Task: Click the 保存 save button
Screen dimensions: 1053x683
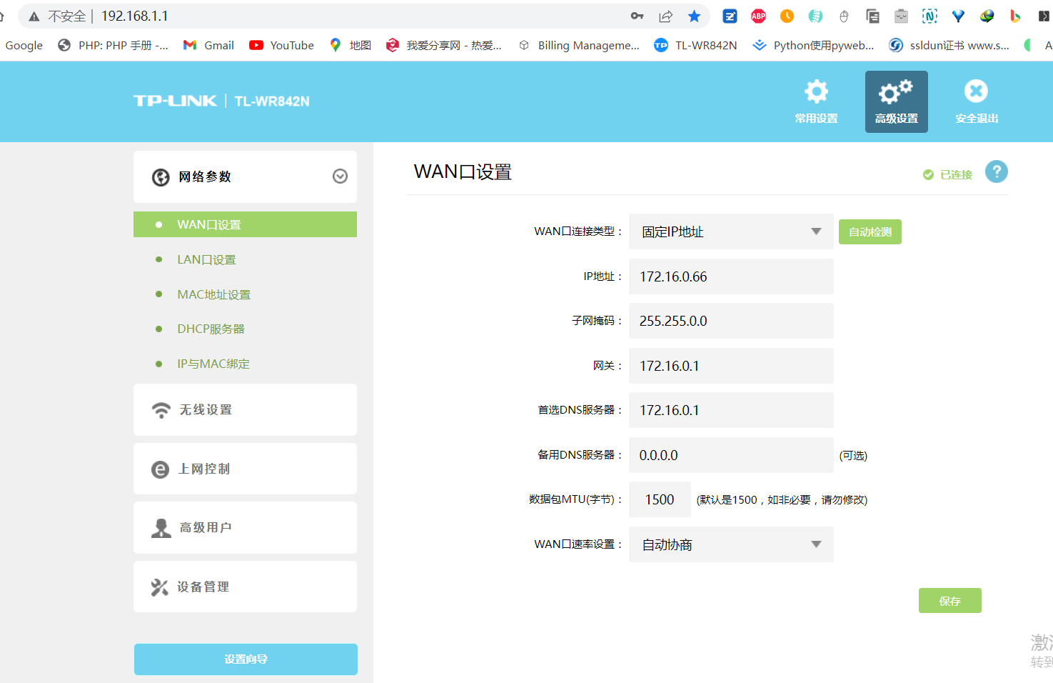Action: pyautogui.click(x=949, y=601)
